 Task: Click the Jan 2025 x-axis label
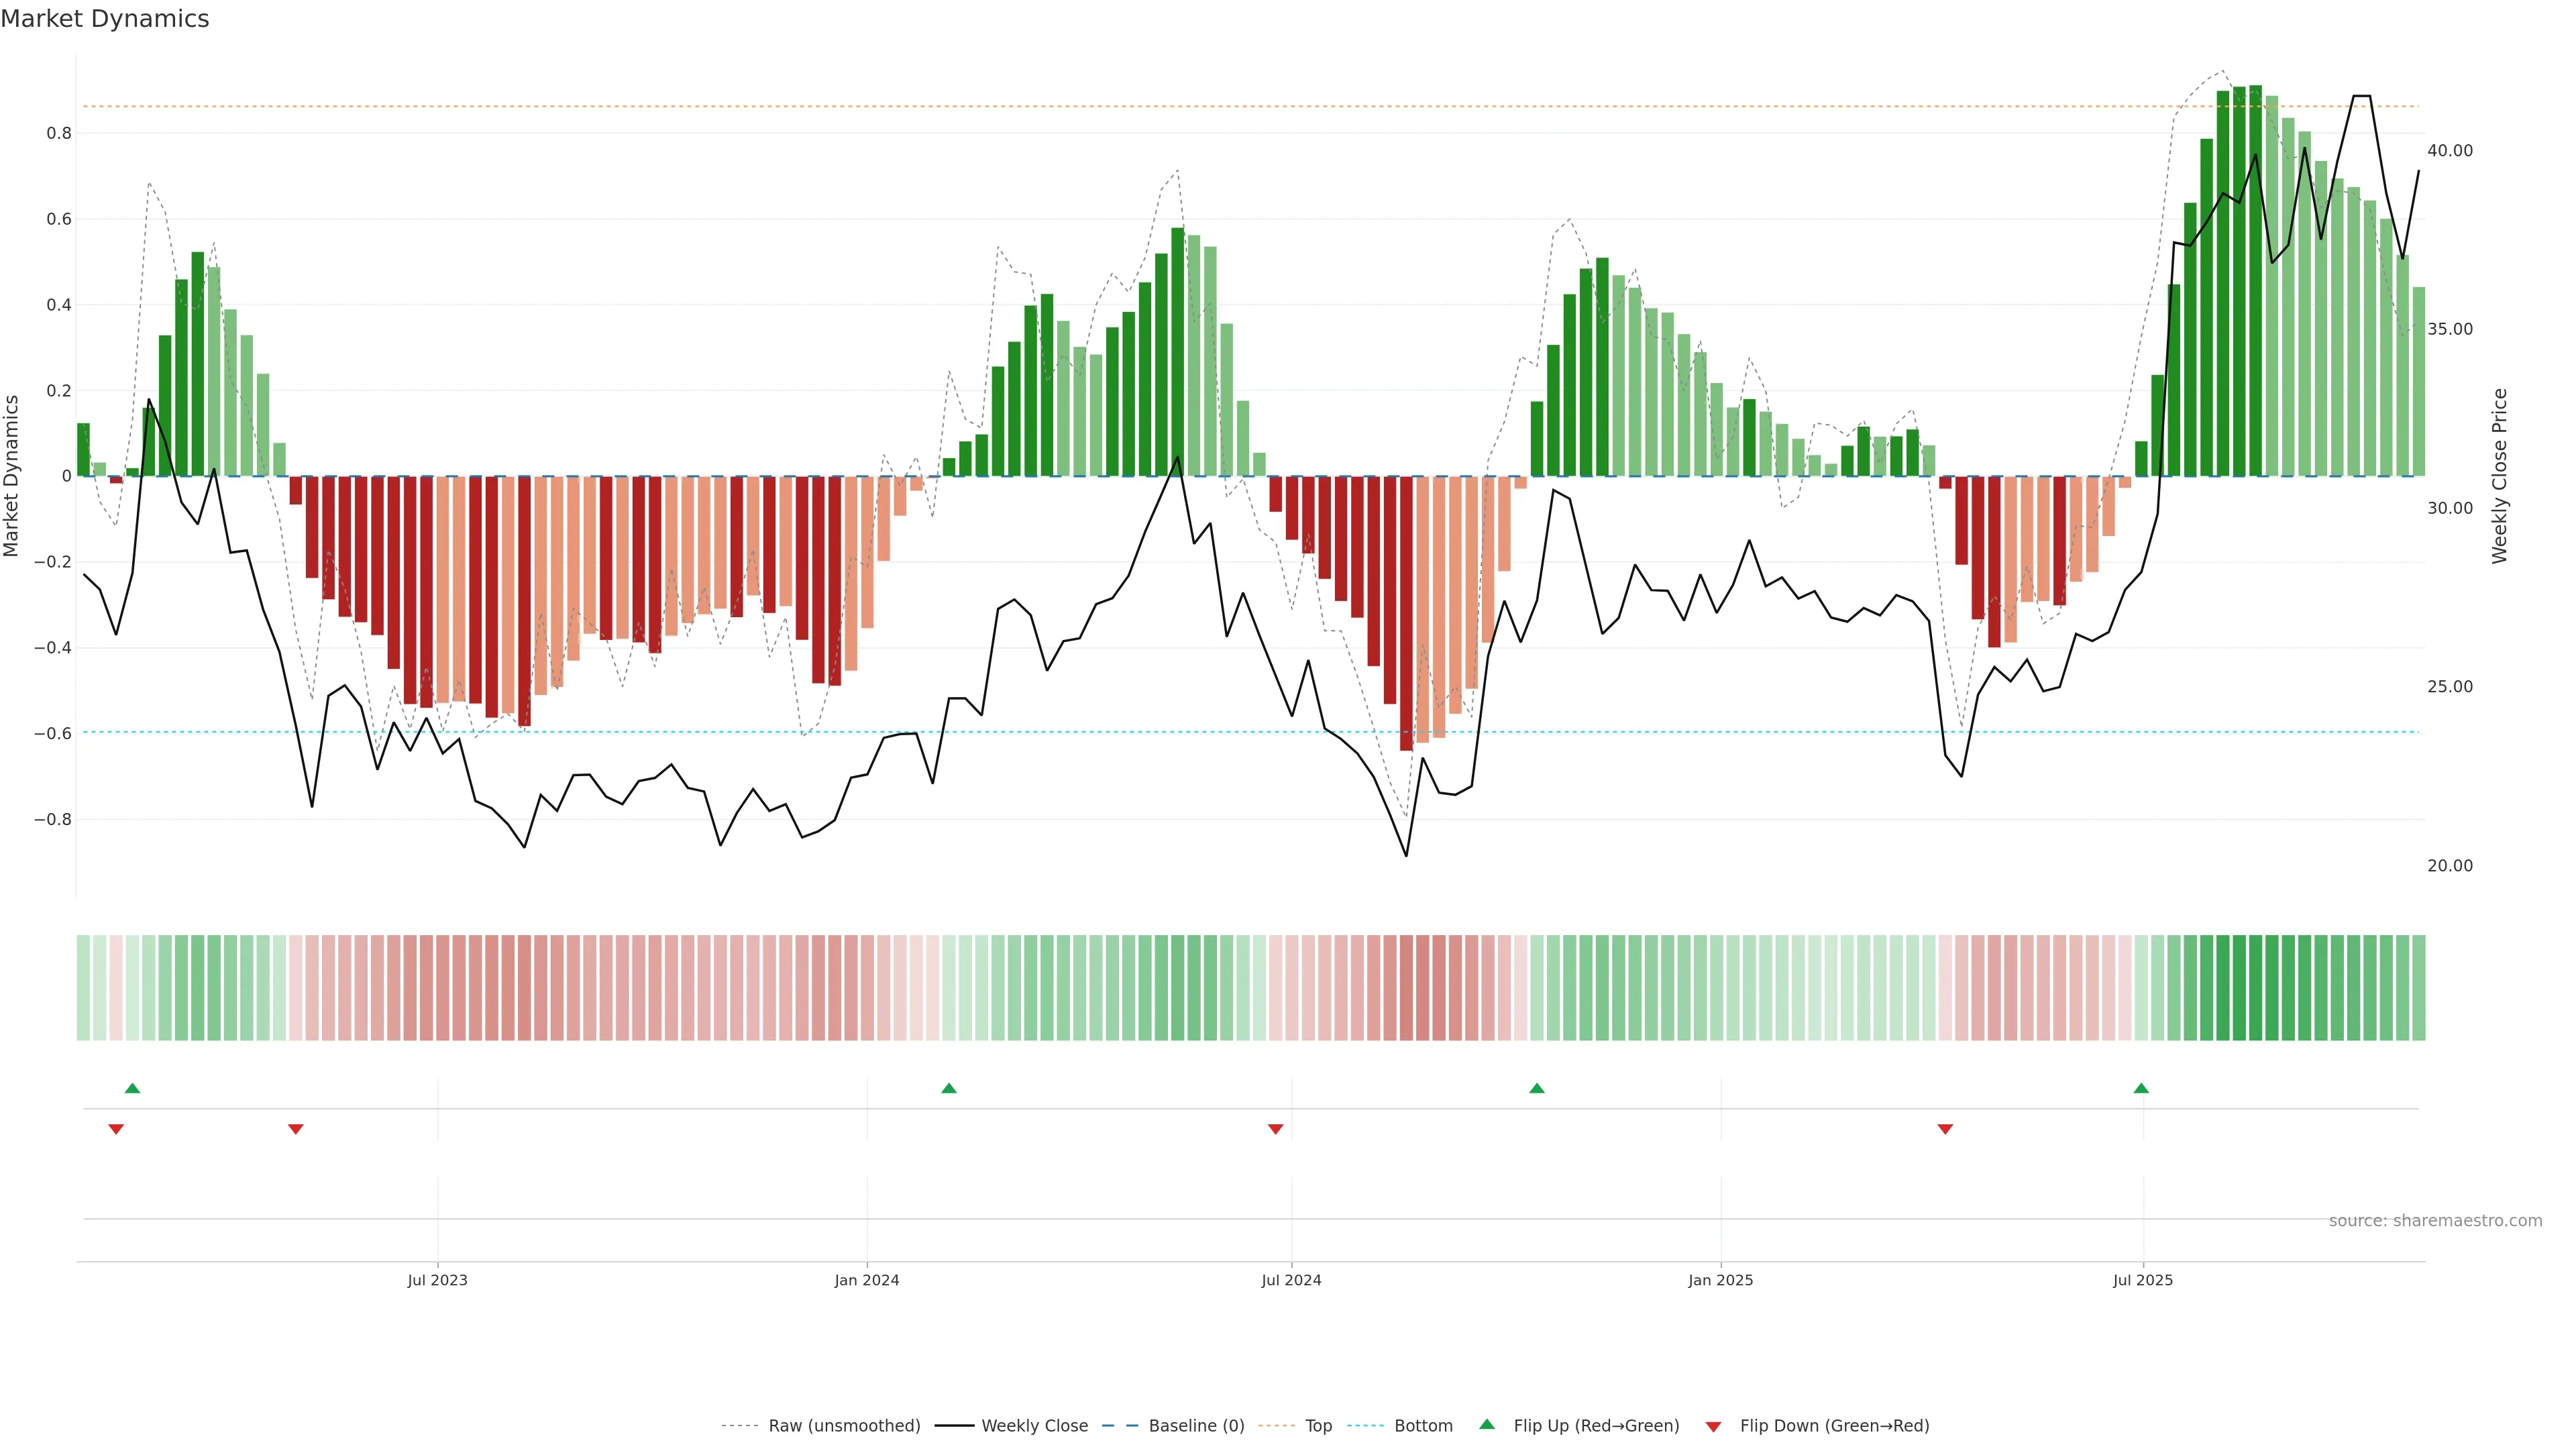tap(1720, 1280)
